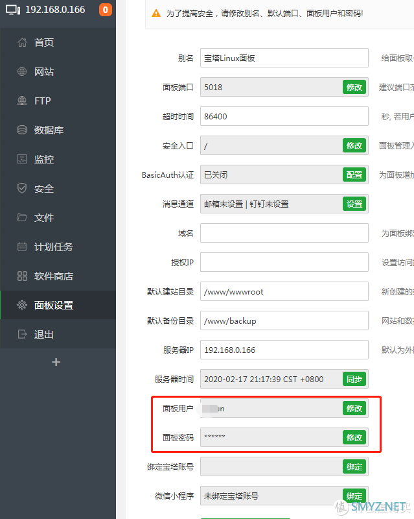
Task: Open the 文件 menu item
Action: point(58,217)
